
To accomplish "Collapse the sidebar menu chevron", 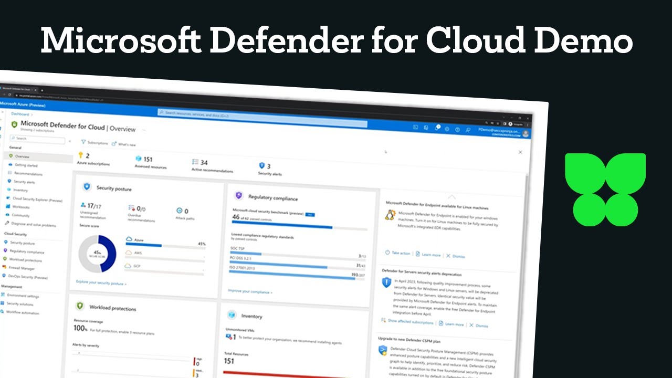I will click(70, 142).
